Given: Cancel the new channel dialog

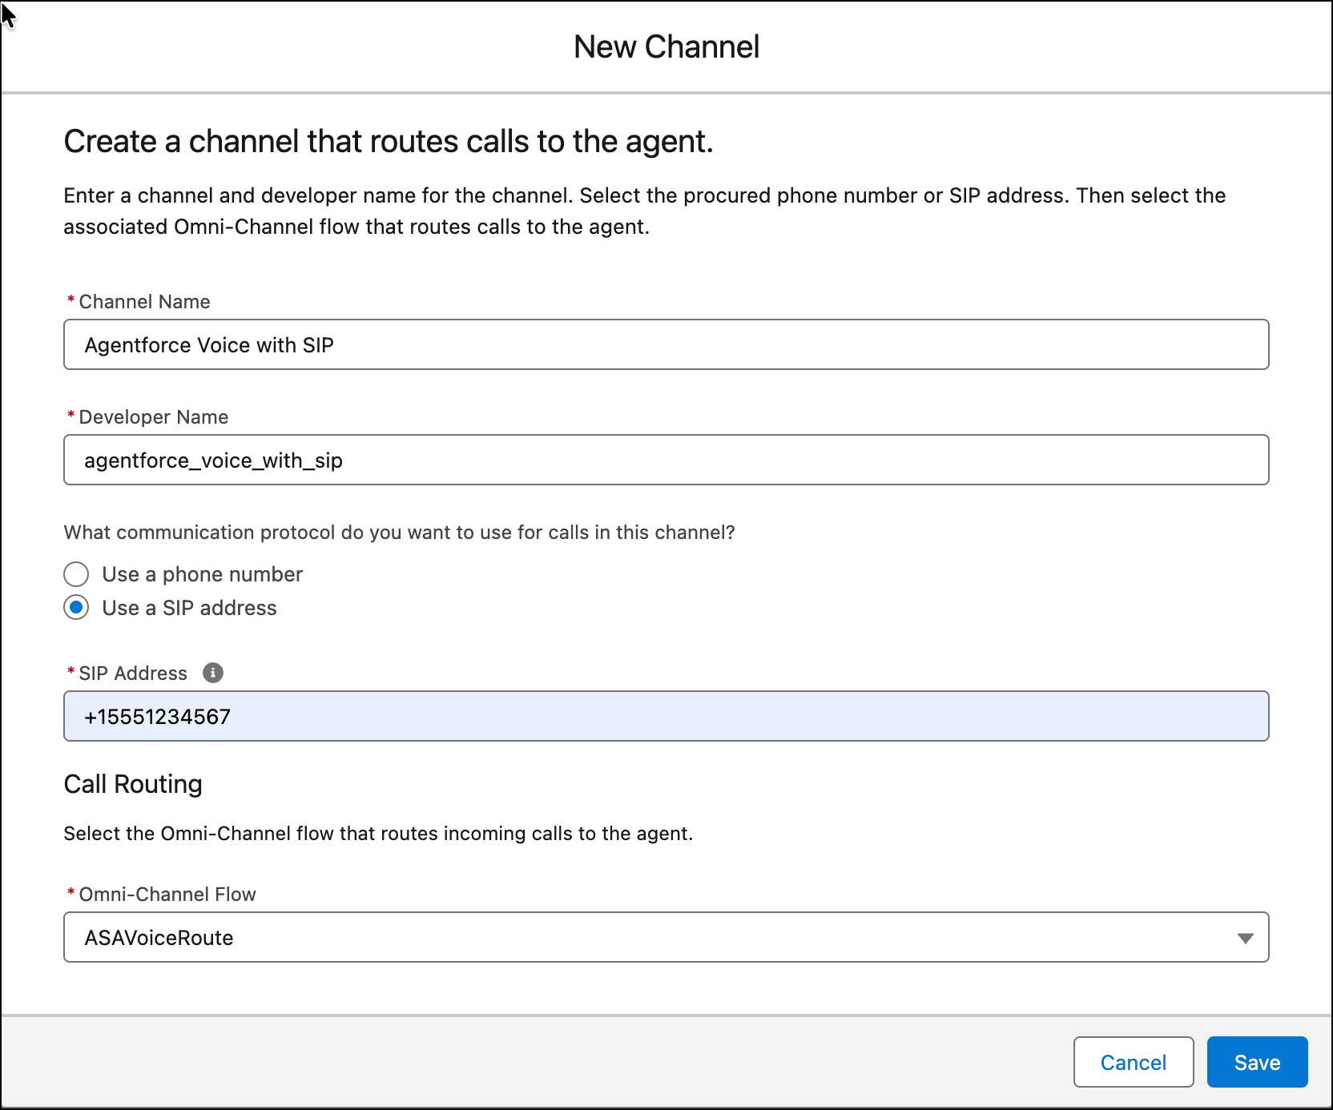Looking at the screenshot, I should pyautogui.click(x=1134, y=1062).
